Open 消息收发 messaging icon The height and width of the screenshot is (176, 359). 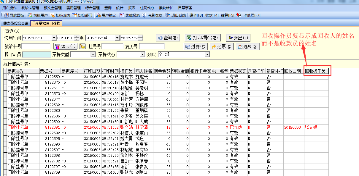click(144, 15)
